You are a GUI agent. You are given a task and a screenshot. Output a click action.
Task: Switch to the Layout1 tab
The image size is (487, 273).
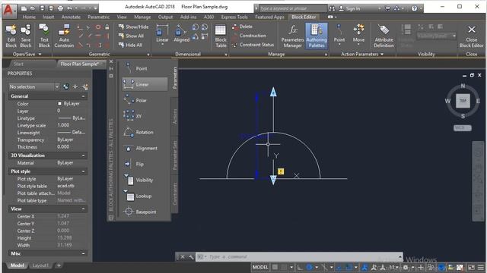[40, 265]
